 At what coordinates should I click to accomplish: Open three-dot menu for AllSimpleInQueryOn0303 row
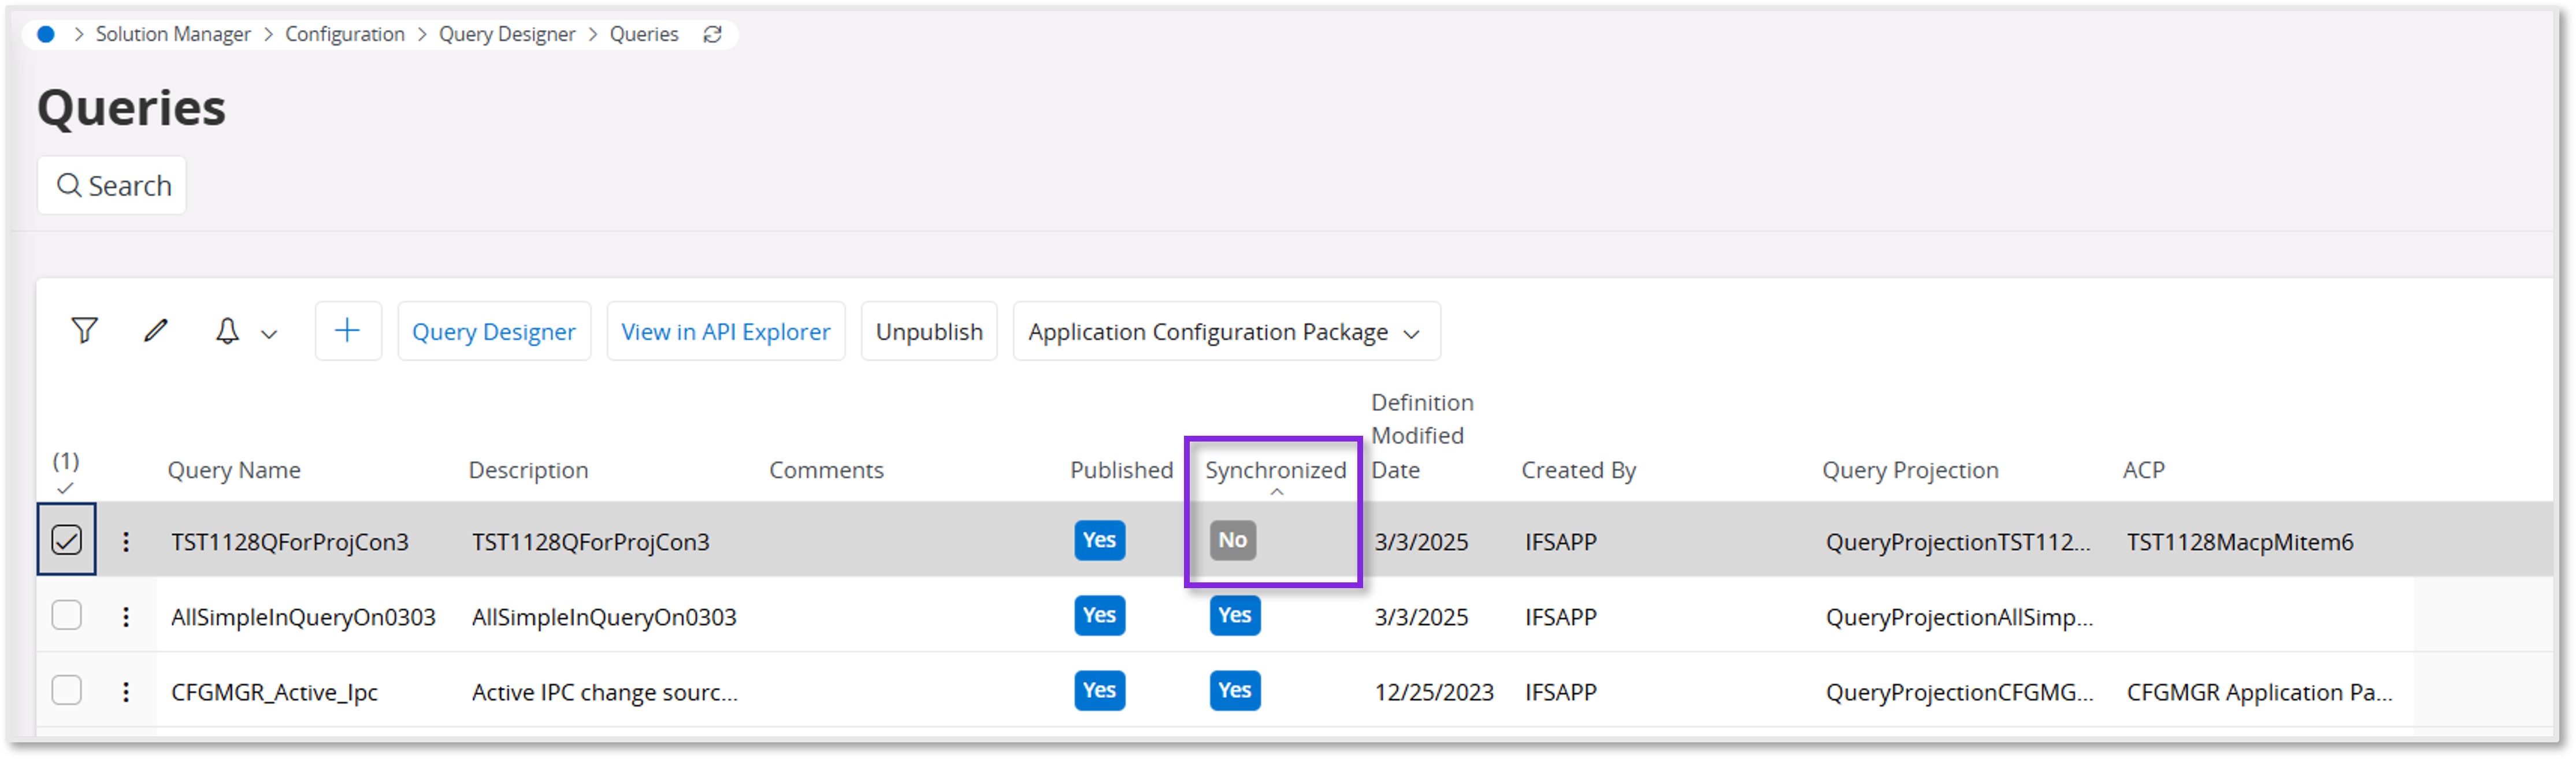[126, 616]
